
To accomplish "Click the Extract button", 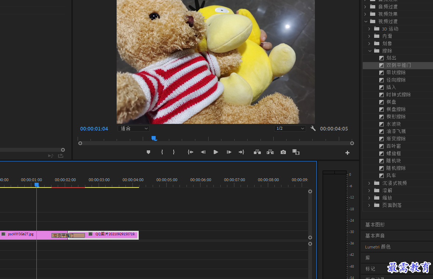I will 270,152.
